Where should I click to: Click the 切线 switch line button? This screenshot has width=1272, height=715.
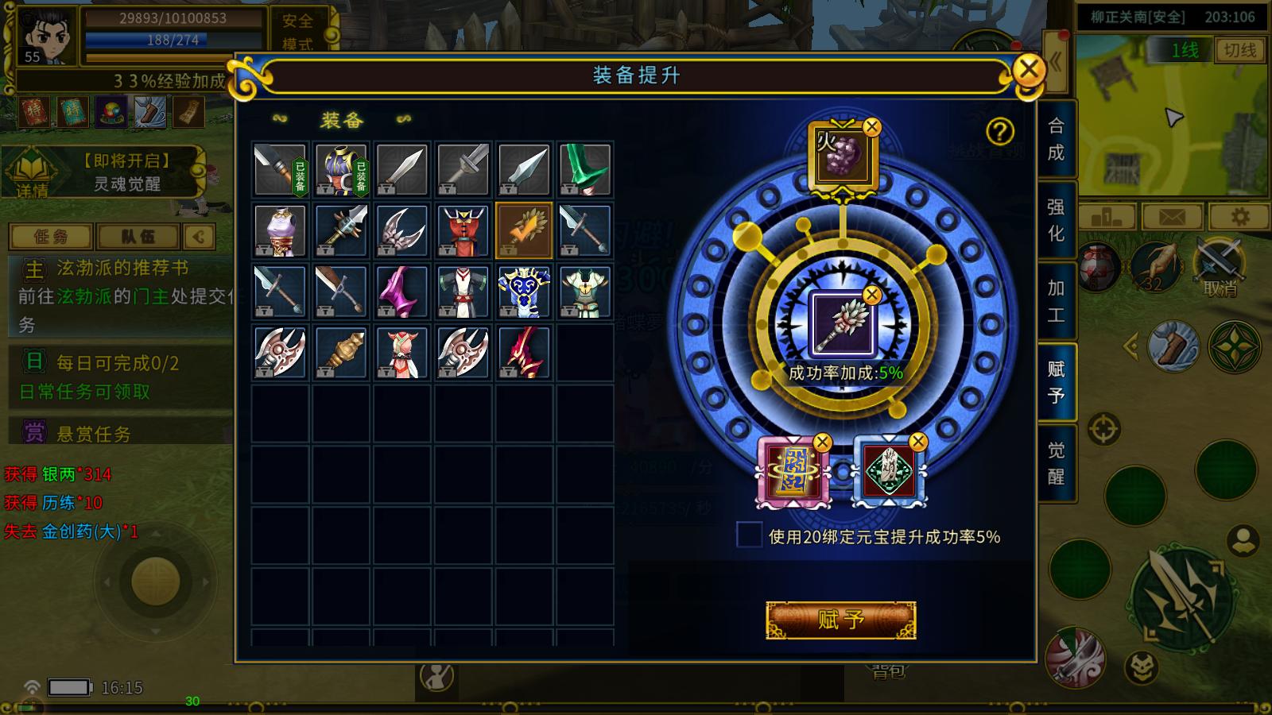pyautogui.click(x=1239, y=50)
